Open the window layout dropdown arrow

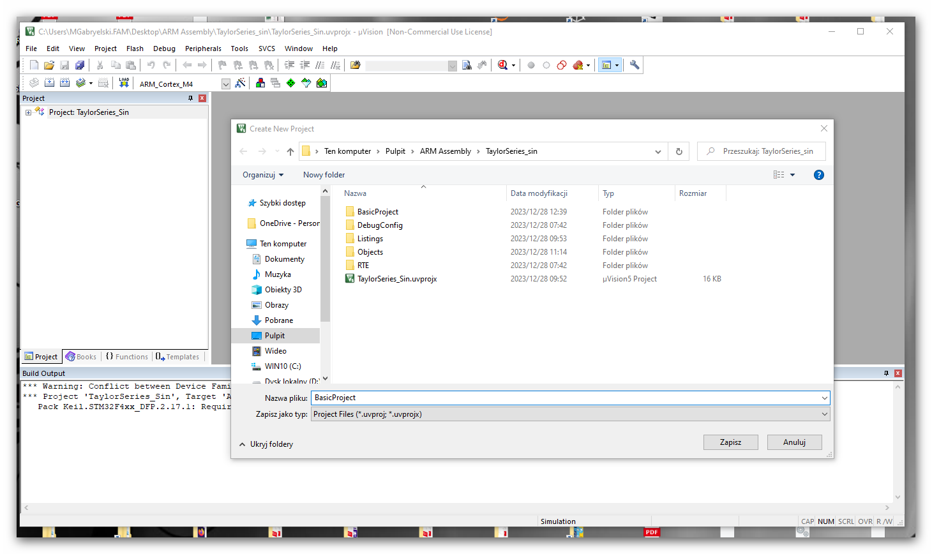pos(617,66)
